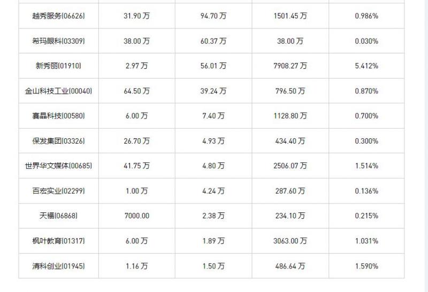Open the 赛晶科技(00580) stock link
Screen dimensions: 428x292
coord(58,116)
